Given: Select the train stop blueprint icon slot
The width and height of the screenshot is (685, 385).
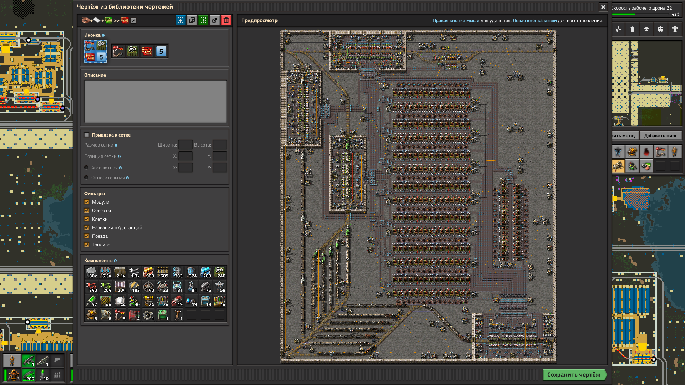Looking at the screenshot, I should click(x=118, y=51).
